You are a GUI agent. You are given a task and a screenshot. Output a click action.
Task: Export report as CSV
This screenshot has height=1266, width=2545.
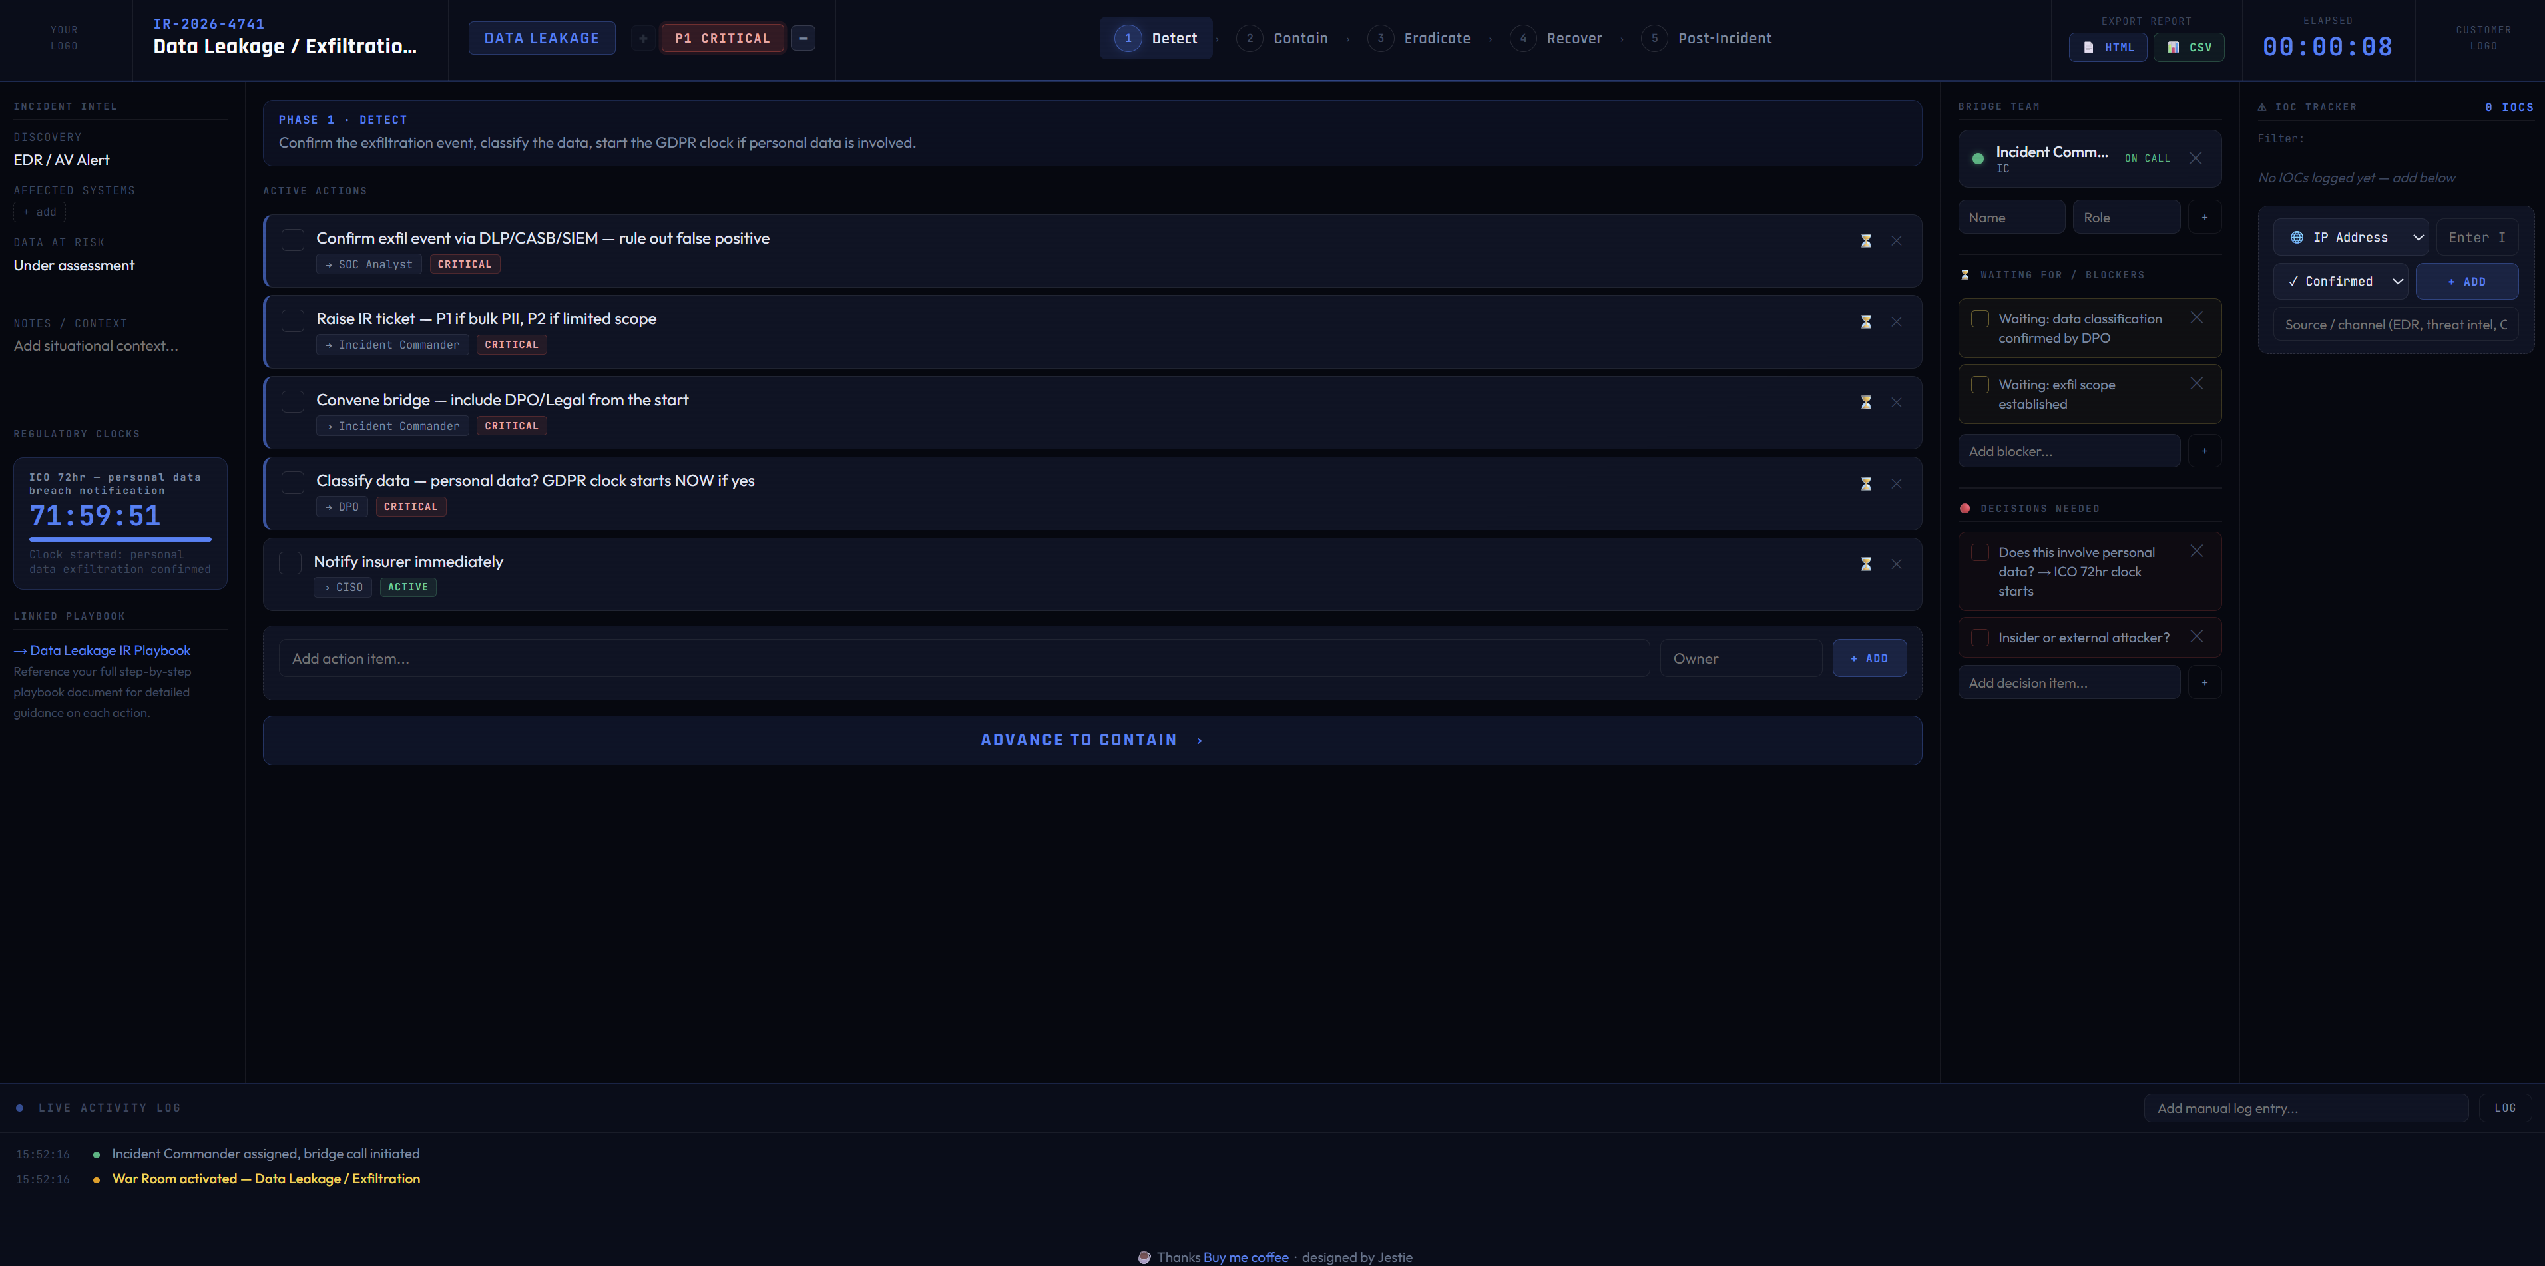coord(2188,47)
